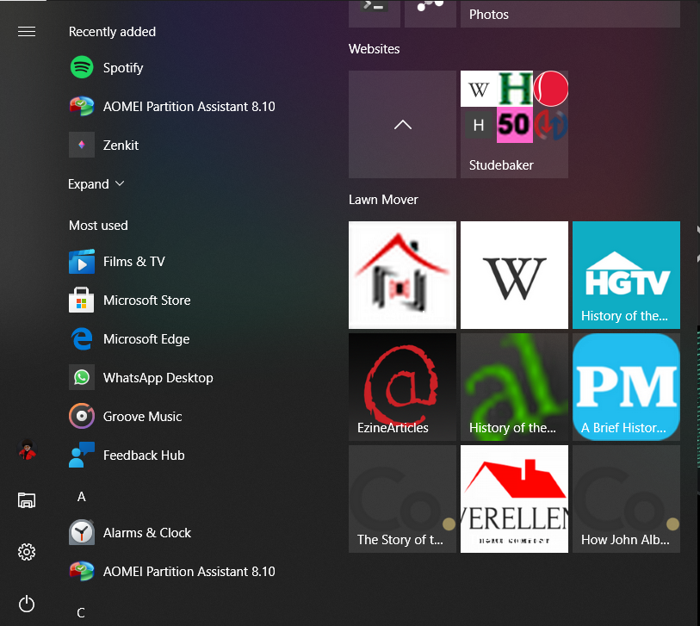Image resolution: width=700 pixels, height=626 pixels.
Task: Open Settings gear in sidebar
Action: point(27,552)
